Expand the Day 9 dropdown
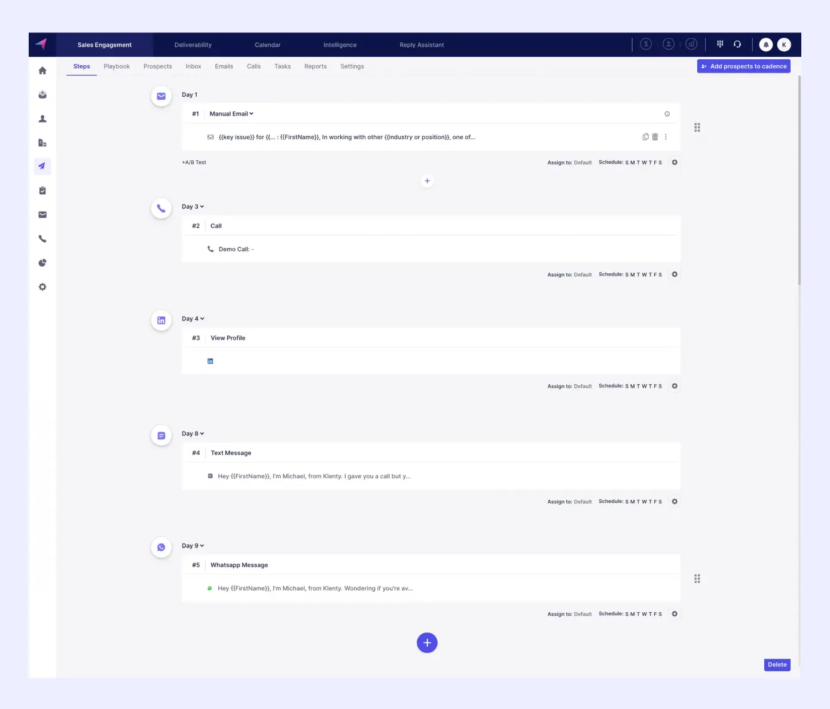The width and height of the screenshot is (830, 709). [193, 546]
